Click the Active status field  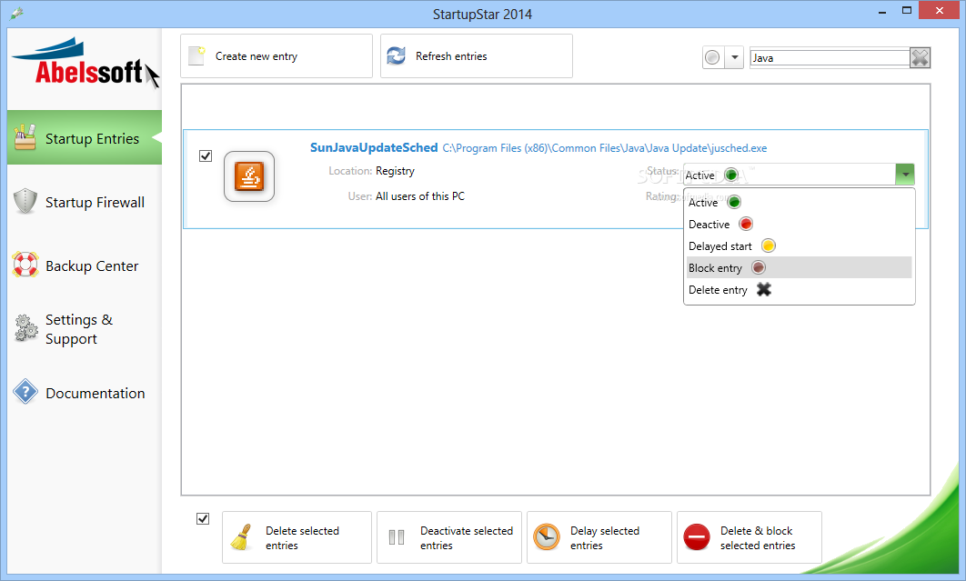790,175
